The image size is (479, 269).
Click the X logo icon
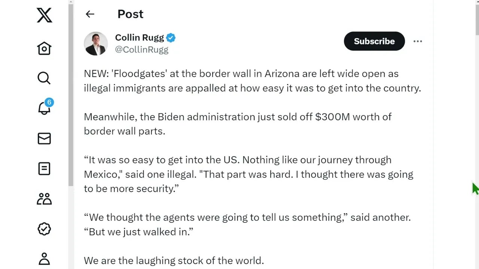44,15
